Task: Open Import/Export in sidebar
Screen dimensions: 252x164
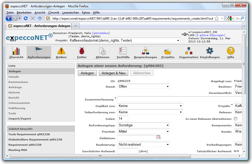Action: (20, 119)
